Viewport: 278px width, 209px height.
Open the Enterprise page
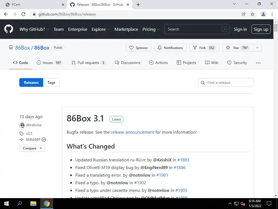click(x=78, y=29)
